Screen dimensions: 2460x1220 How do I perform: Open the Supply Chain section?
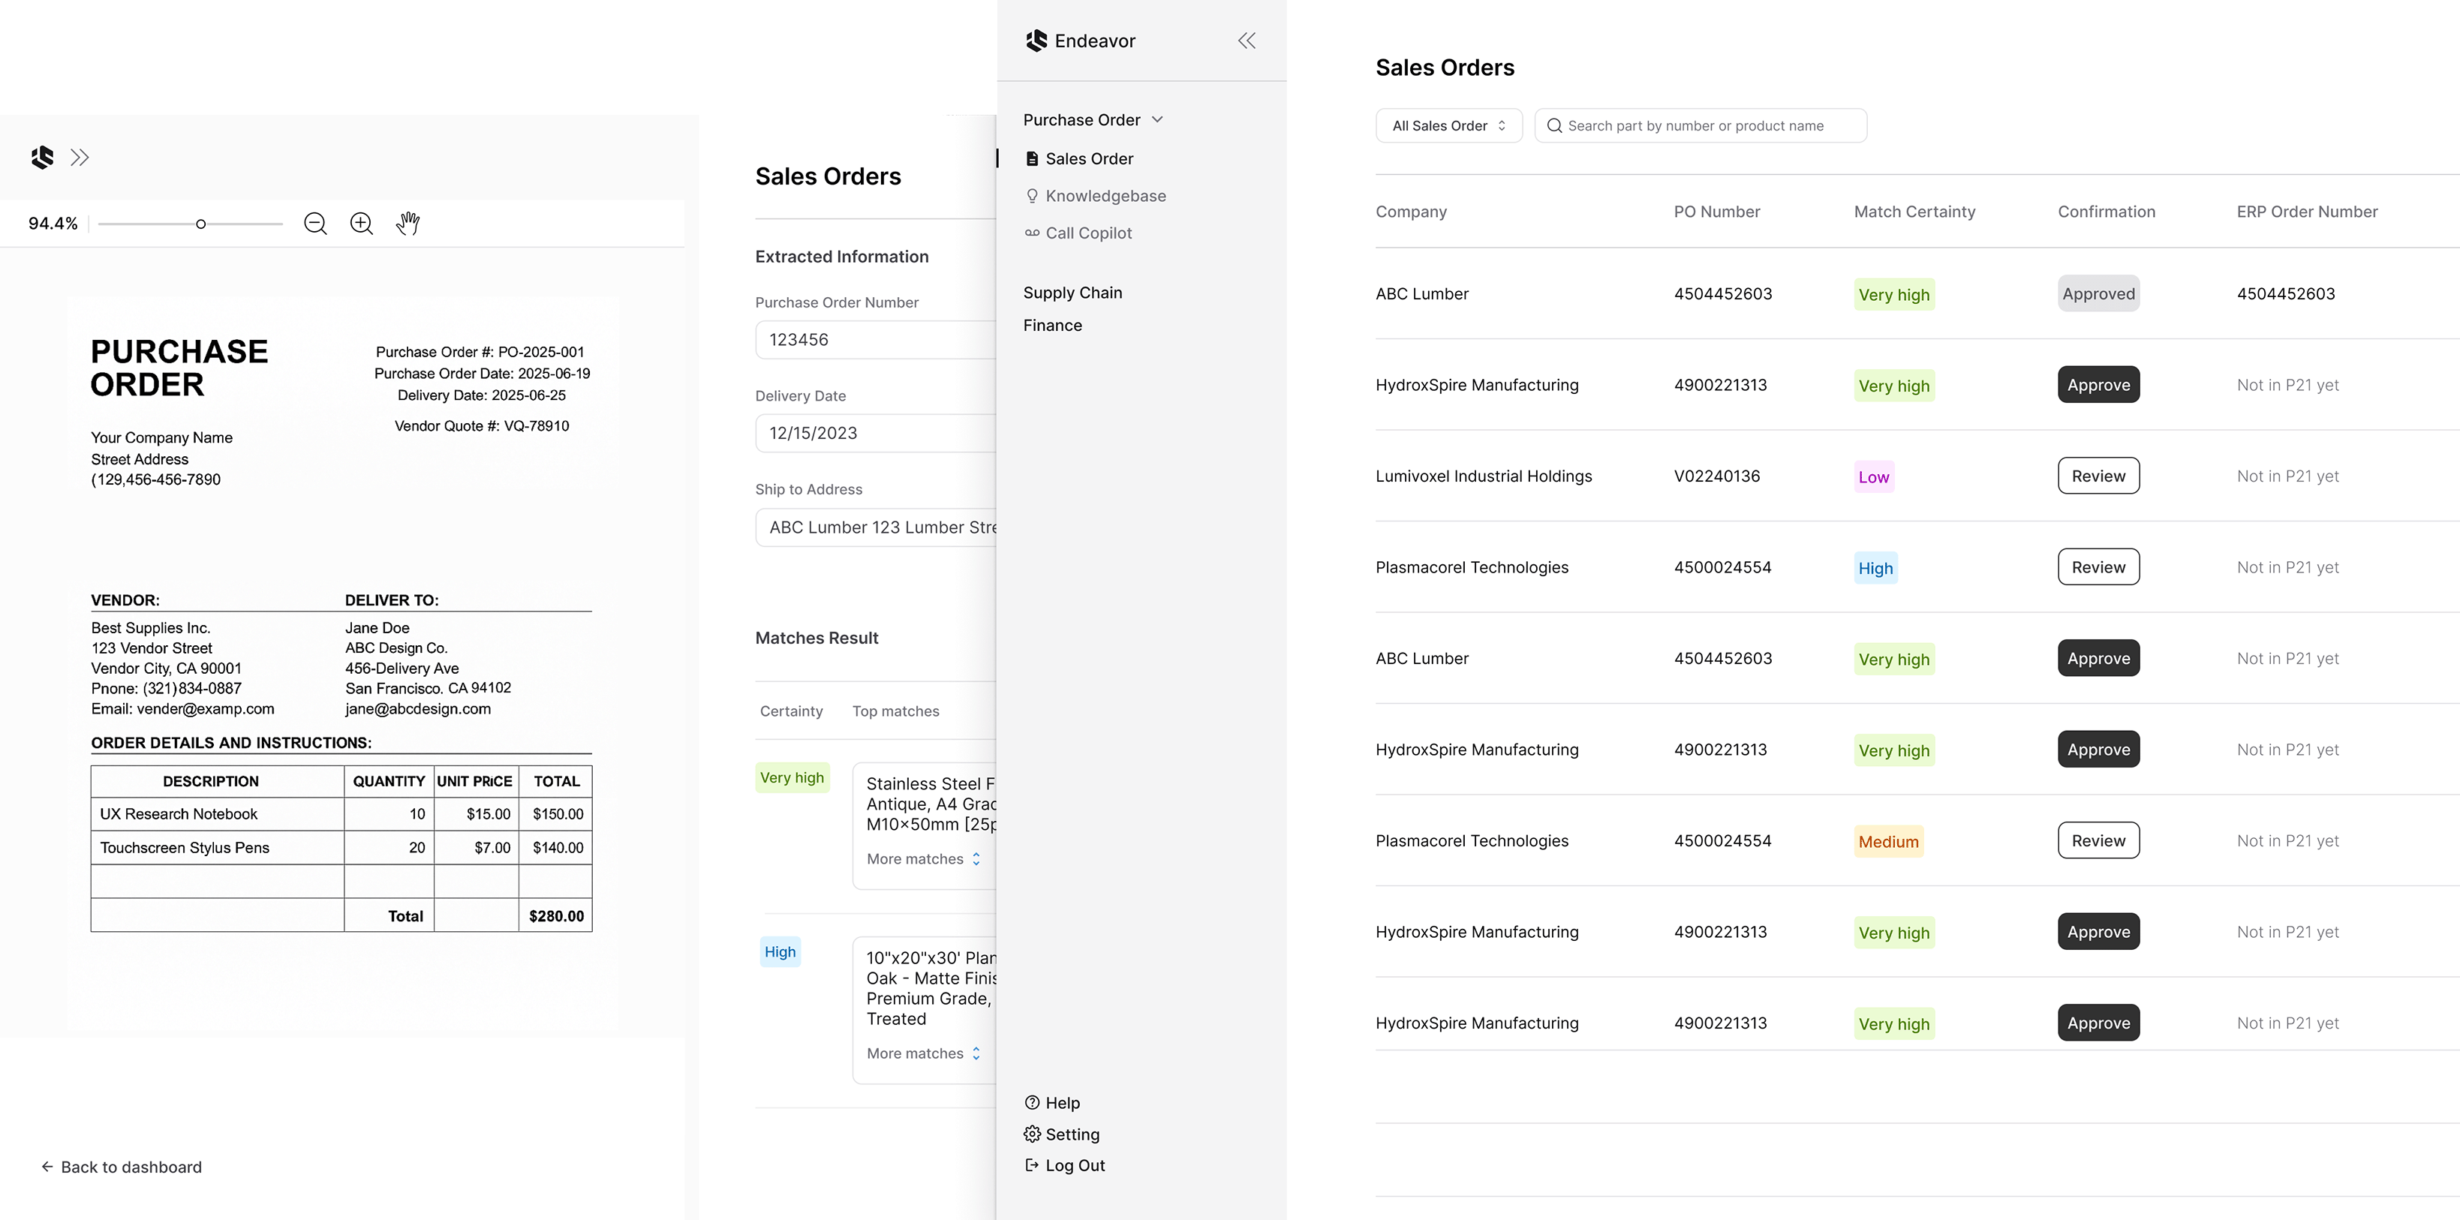pos(1072,292)
